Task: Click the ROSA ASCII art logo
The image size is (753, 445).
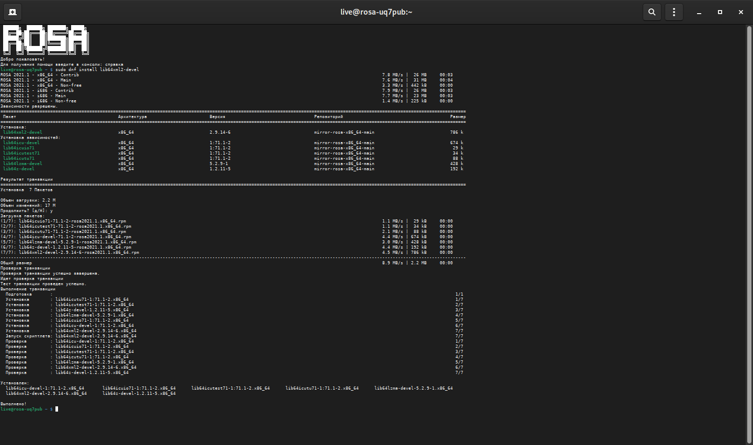Action: point(45,40)
